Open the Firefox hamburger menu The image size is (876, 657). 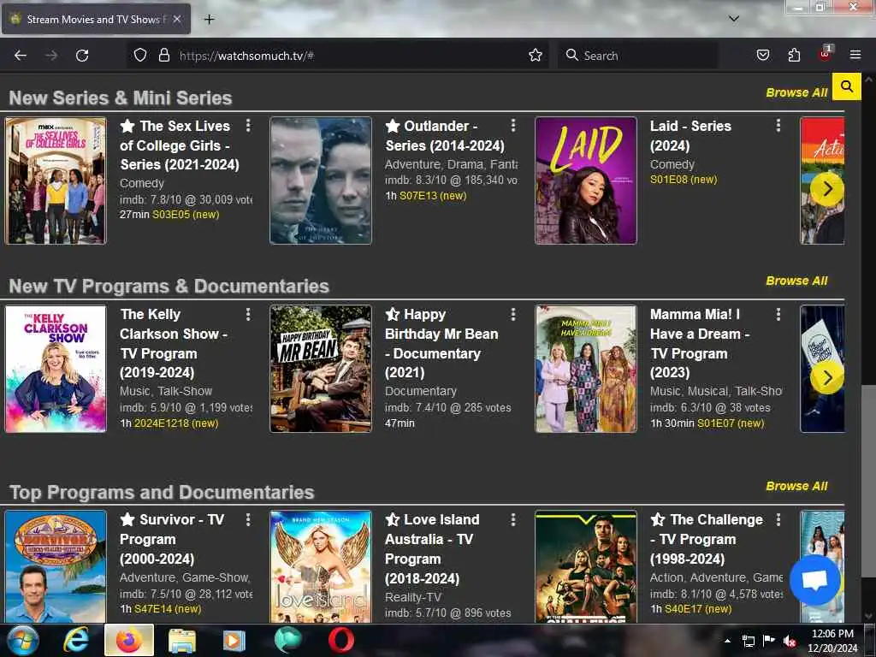click(855, 56)
